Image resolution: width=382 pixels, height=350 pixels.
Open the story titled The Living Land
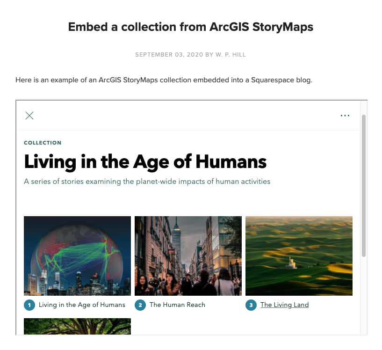[284, 305]
